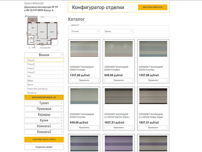Select 'Смеситель для ванны' item
This screenshot has height=152, width=202.
tap(44, 88)
